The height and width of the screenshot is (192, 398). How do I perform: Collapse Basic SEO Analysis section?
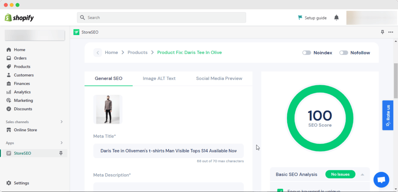tap(363, 175)
